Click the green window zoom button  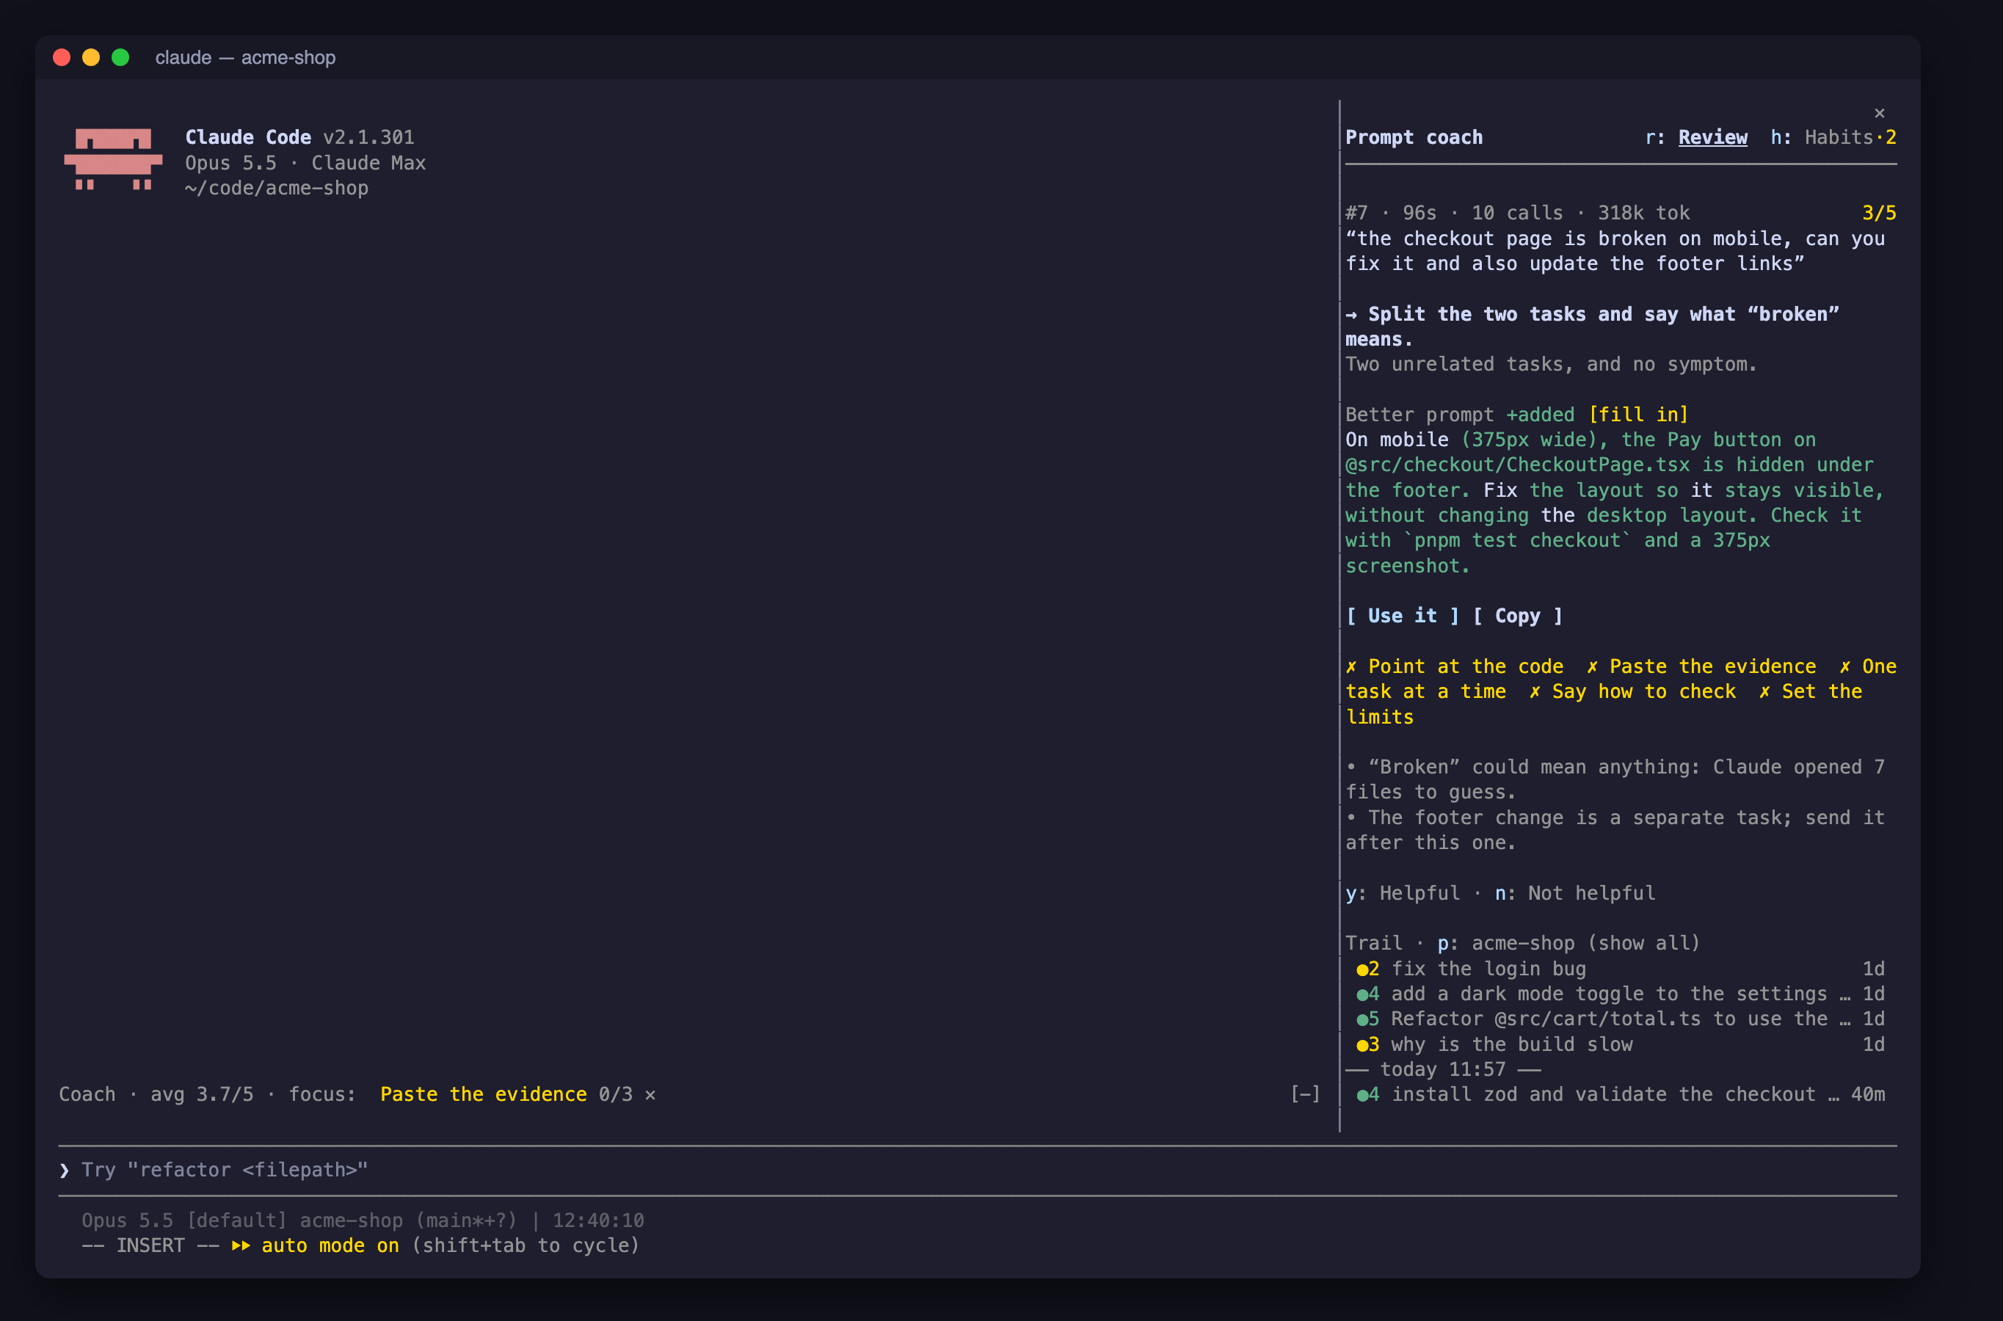[120, 57]
